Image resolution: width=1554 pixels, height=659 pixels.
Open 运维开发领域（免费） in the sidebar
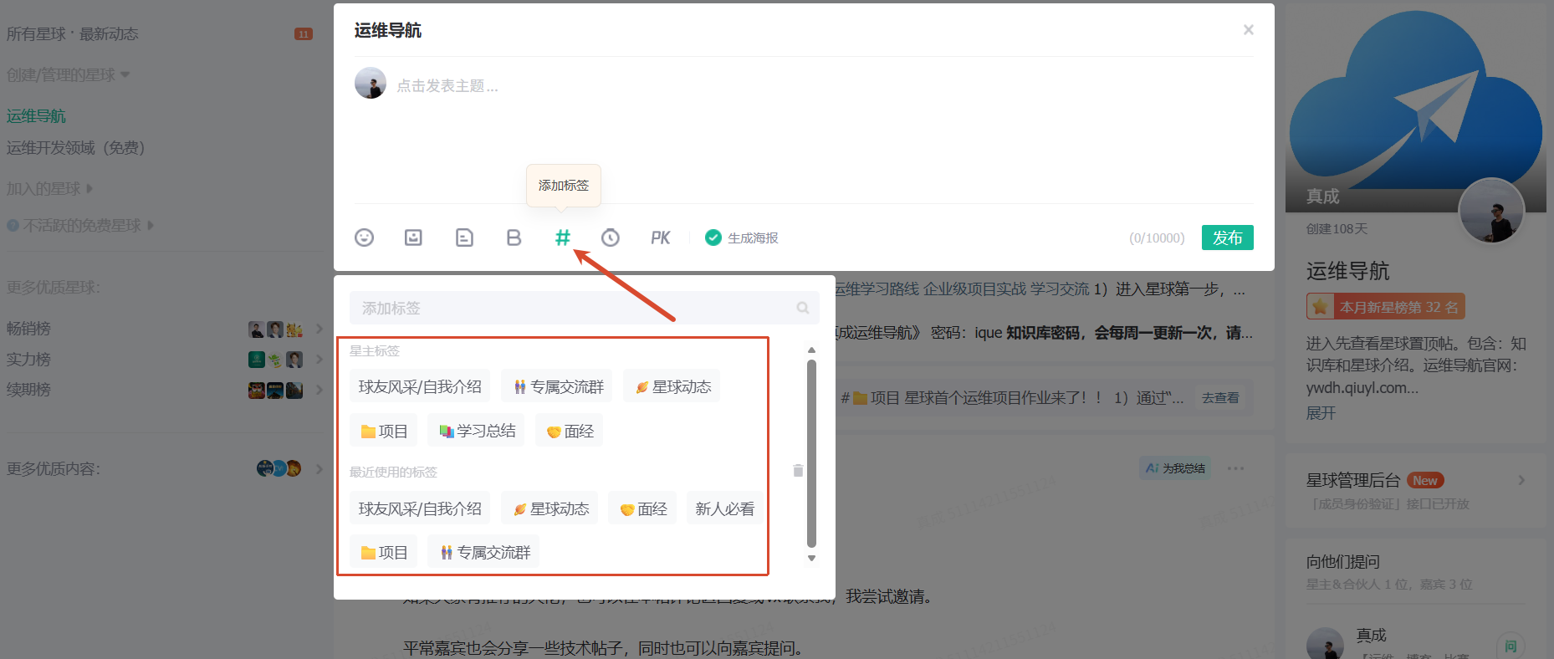pos(76,148)
